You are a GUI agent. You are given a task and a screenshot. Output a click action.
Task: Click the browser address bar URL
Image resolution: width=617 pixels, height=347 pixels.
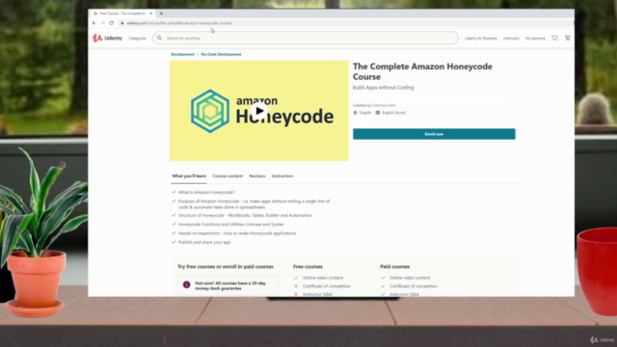click(179, 23)
